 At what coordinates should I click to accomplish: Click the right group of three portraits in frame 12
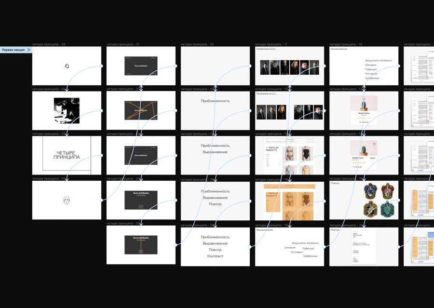[x=308, y=112]
